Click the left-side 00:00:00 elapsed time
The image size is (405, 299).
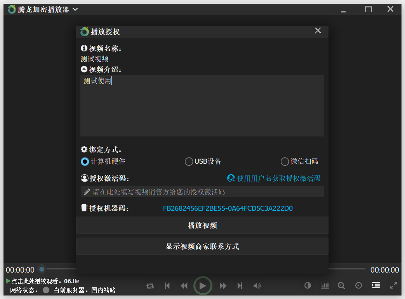20,270
